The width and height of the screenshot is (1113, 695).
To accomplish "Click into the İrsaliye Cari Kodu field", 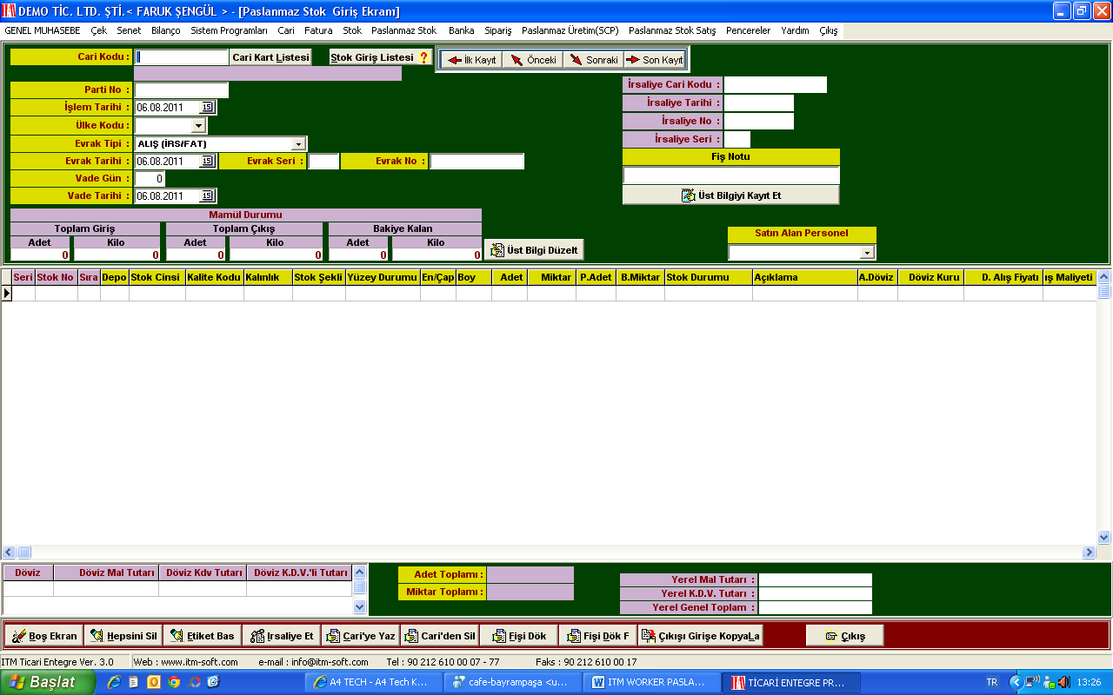I will tap(776, 85).
